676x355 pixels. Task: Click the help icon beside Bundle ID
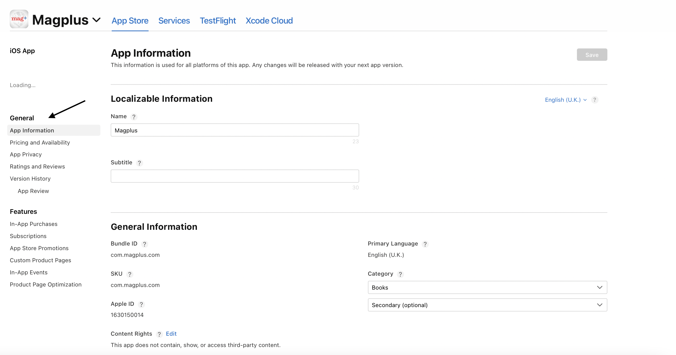pos(144,244)
